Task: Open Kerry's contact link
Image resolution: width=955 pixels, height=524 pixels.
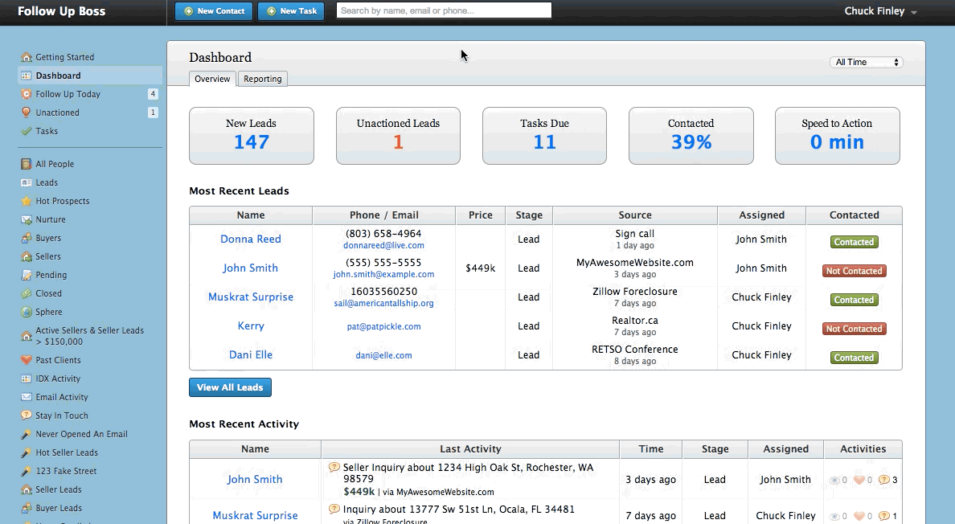Action: pyautogui.click(x=251, y=326)
